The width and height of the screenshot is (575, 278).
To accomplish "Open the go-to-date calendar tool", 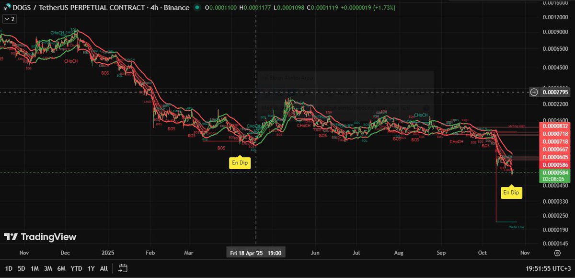I will click(x=123, y=269).
